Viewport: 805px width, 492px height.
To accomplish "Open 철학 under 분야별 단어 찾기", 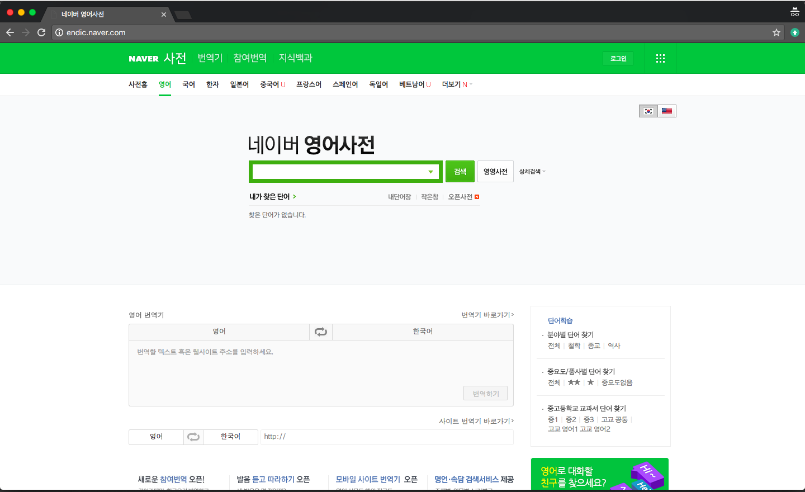I will coord(574,346).
